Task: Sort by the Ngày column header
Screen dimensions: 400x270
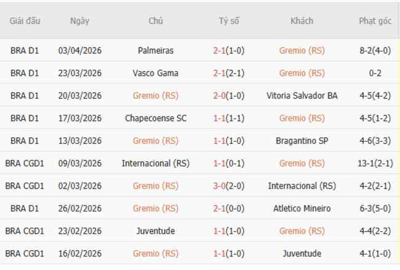Action: (80, 21)
